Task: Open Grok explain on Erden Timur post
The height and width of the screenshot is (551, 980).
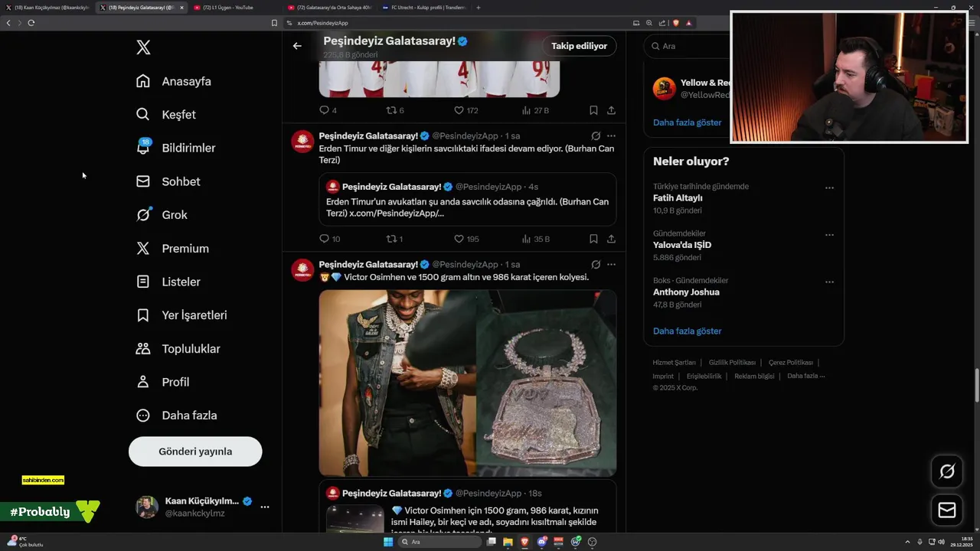Action: coord(596,135)
